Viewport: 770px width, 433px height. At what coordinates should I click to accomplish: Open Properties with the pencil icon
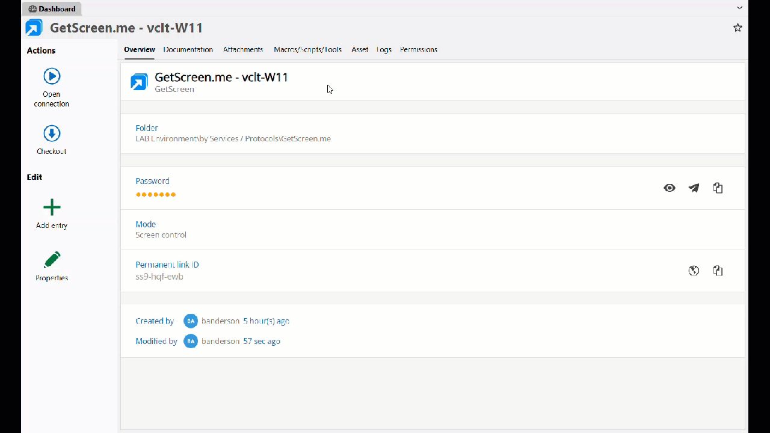pyautogui.click(x=52, y=260)
